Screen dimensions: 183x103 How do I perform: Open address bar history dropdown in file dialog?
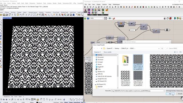pyautogui.click(x=159, y=48)
